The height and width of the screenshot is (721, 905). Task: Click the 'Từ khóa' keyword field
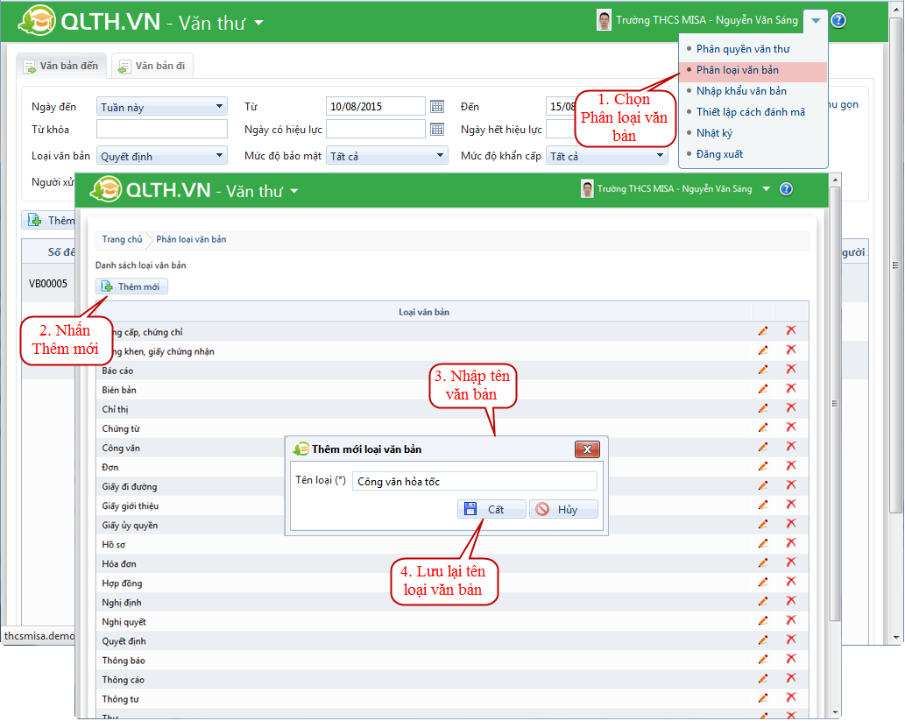161,130
